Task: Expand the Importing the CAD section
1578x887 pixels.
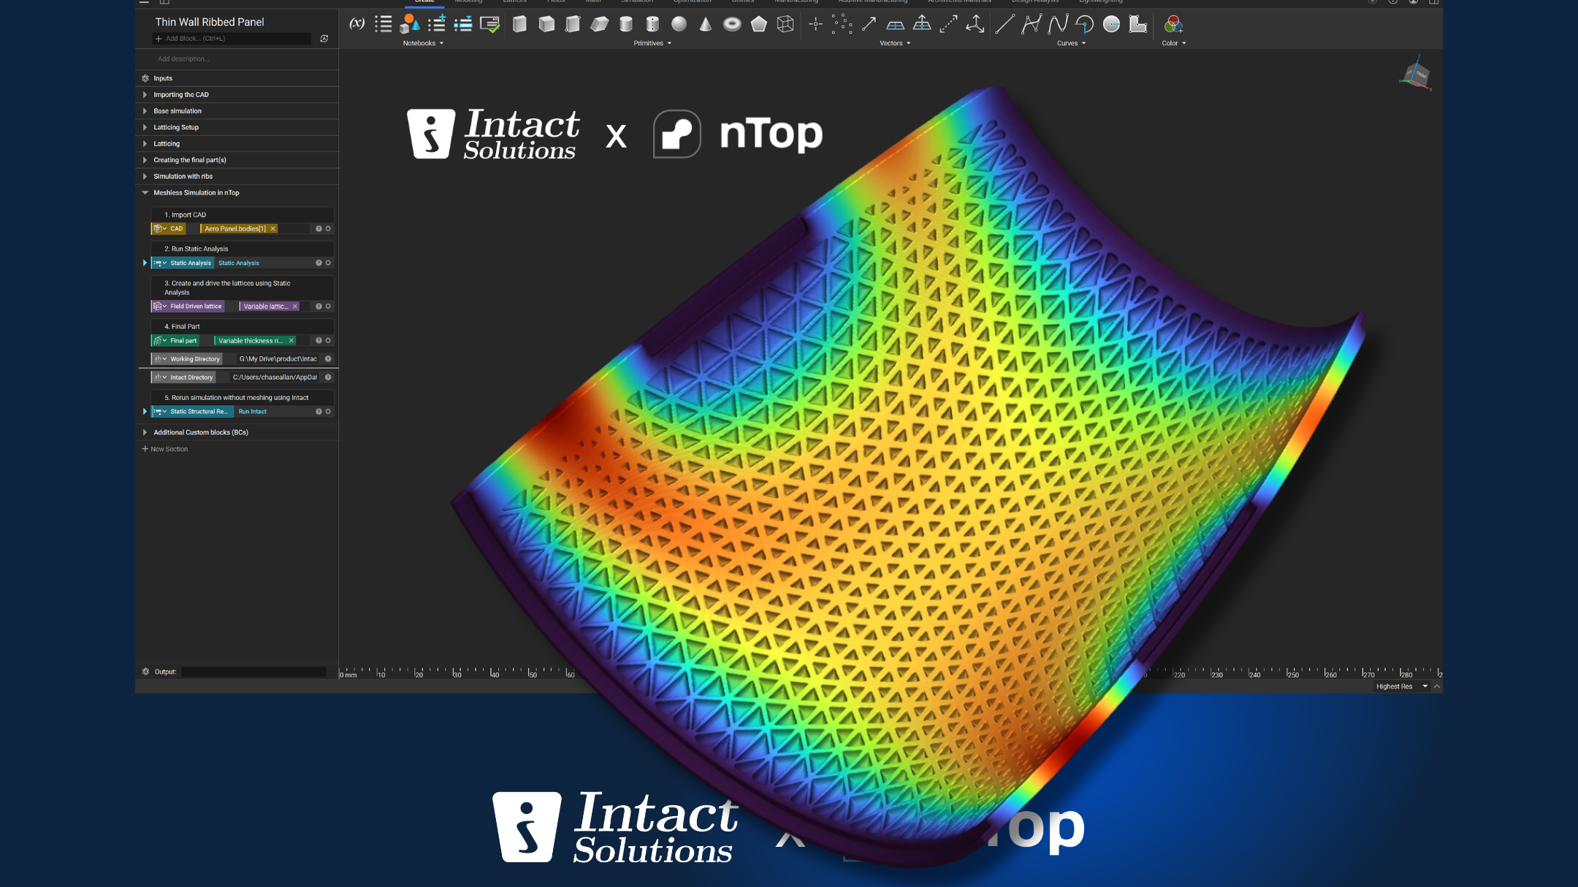Action: click(x=145, y=95)
